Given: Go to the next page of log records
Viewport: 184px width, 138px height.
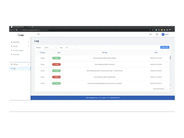Looking at the screenshot, I should 170,89.
